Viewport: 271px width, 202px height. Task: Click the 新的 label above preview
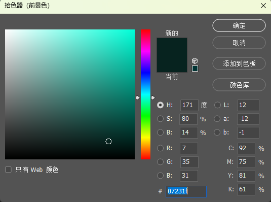[172, 33]
